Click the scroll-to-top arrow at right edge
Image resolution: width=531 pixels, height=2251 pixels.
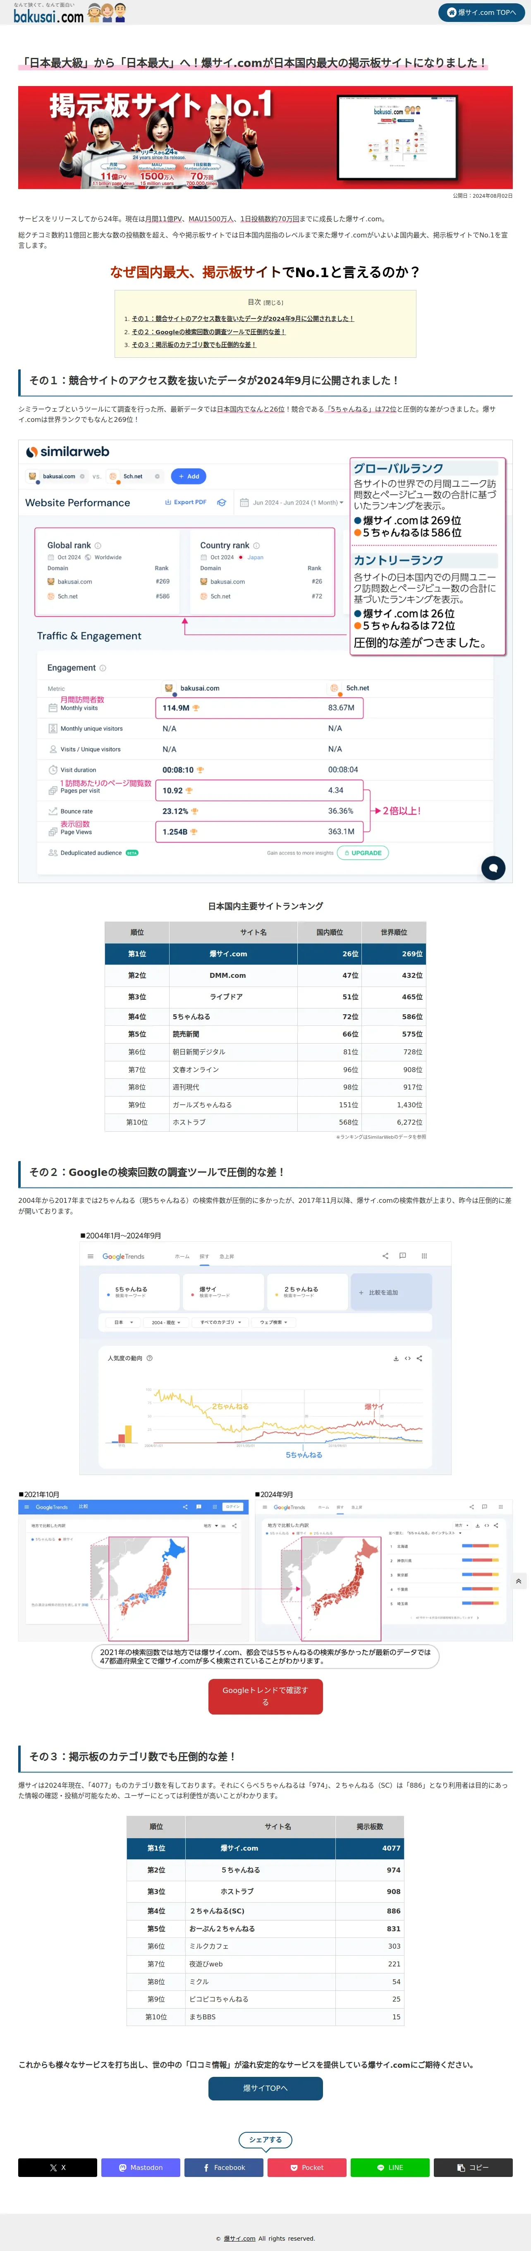coord(519,1581)
